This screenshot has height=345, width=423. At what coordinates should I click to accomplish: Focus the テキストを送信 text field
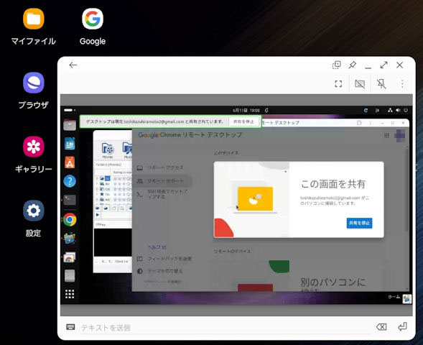point(226,328)
